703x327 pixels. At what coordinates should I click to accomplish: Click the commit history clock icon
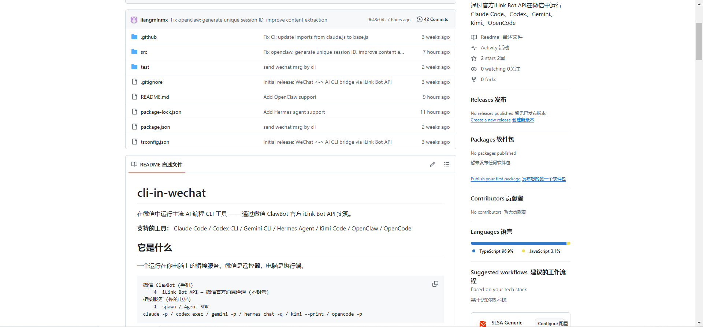[x=420, y=19]
